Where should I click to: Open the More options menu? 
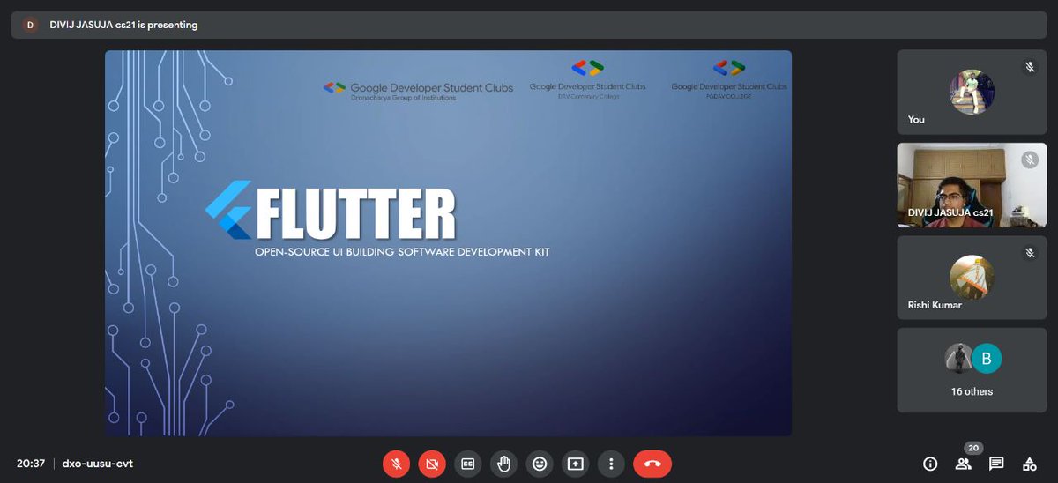point(611,463)
